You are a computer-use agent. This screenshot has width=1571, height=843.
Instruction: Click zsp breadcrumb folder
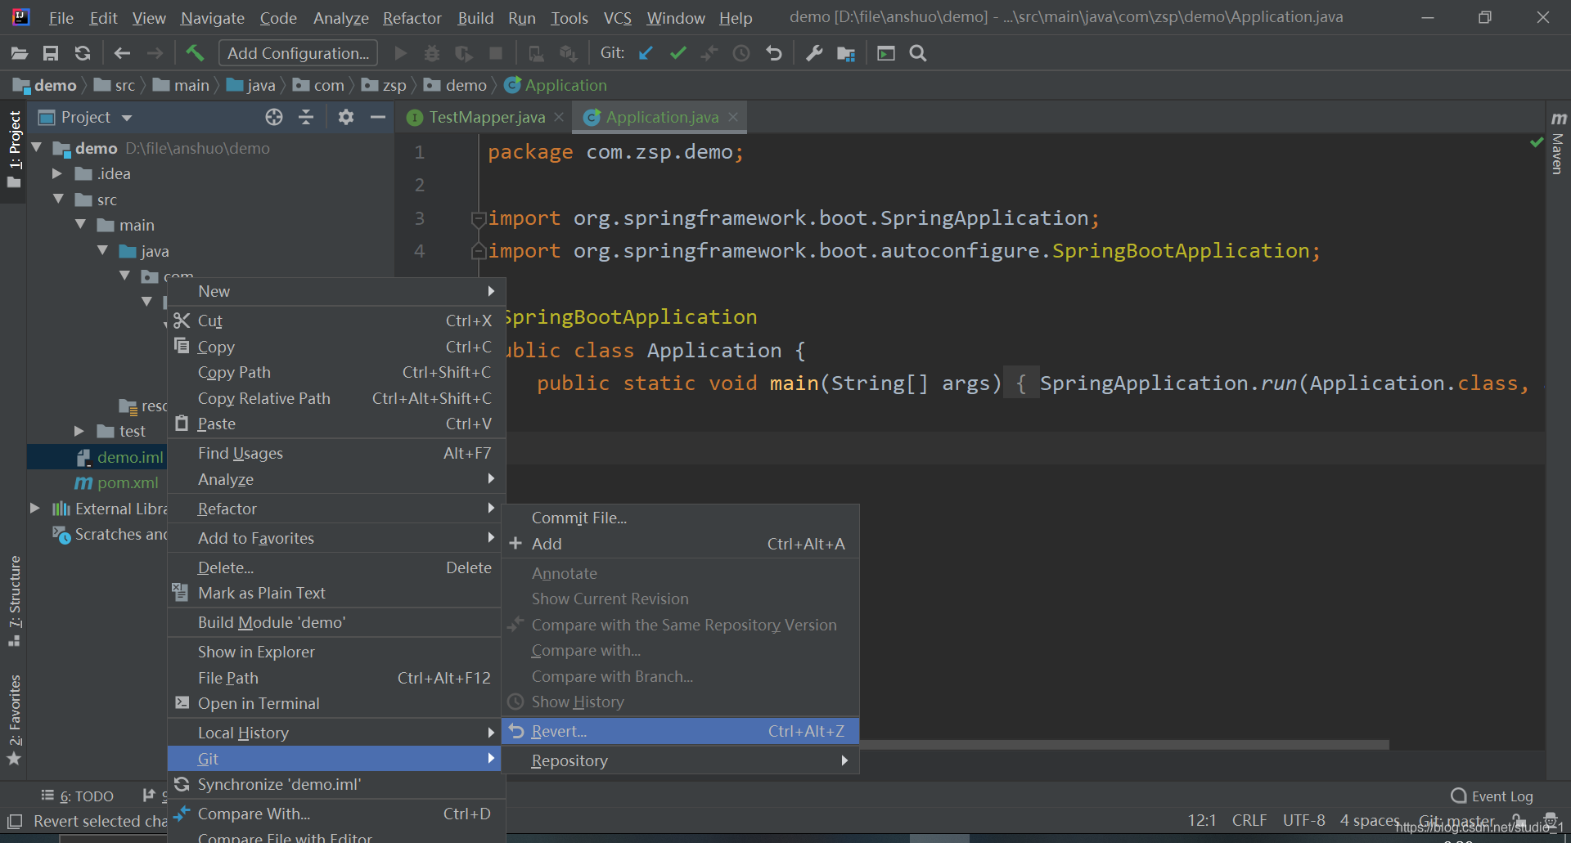pyautogui.click(x=385, y=85)
